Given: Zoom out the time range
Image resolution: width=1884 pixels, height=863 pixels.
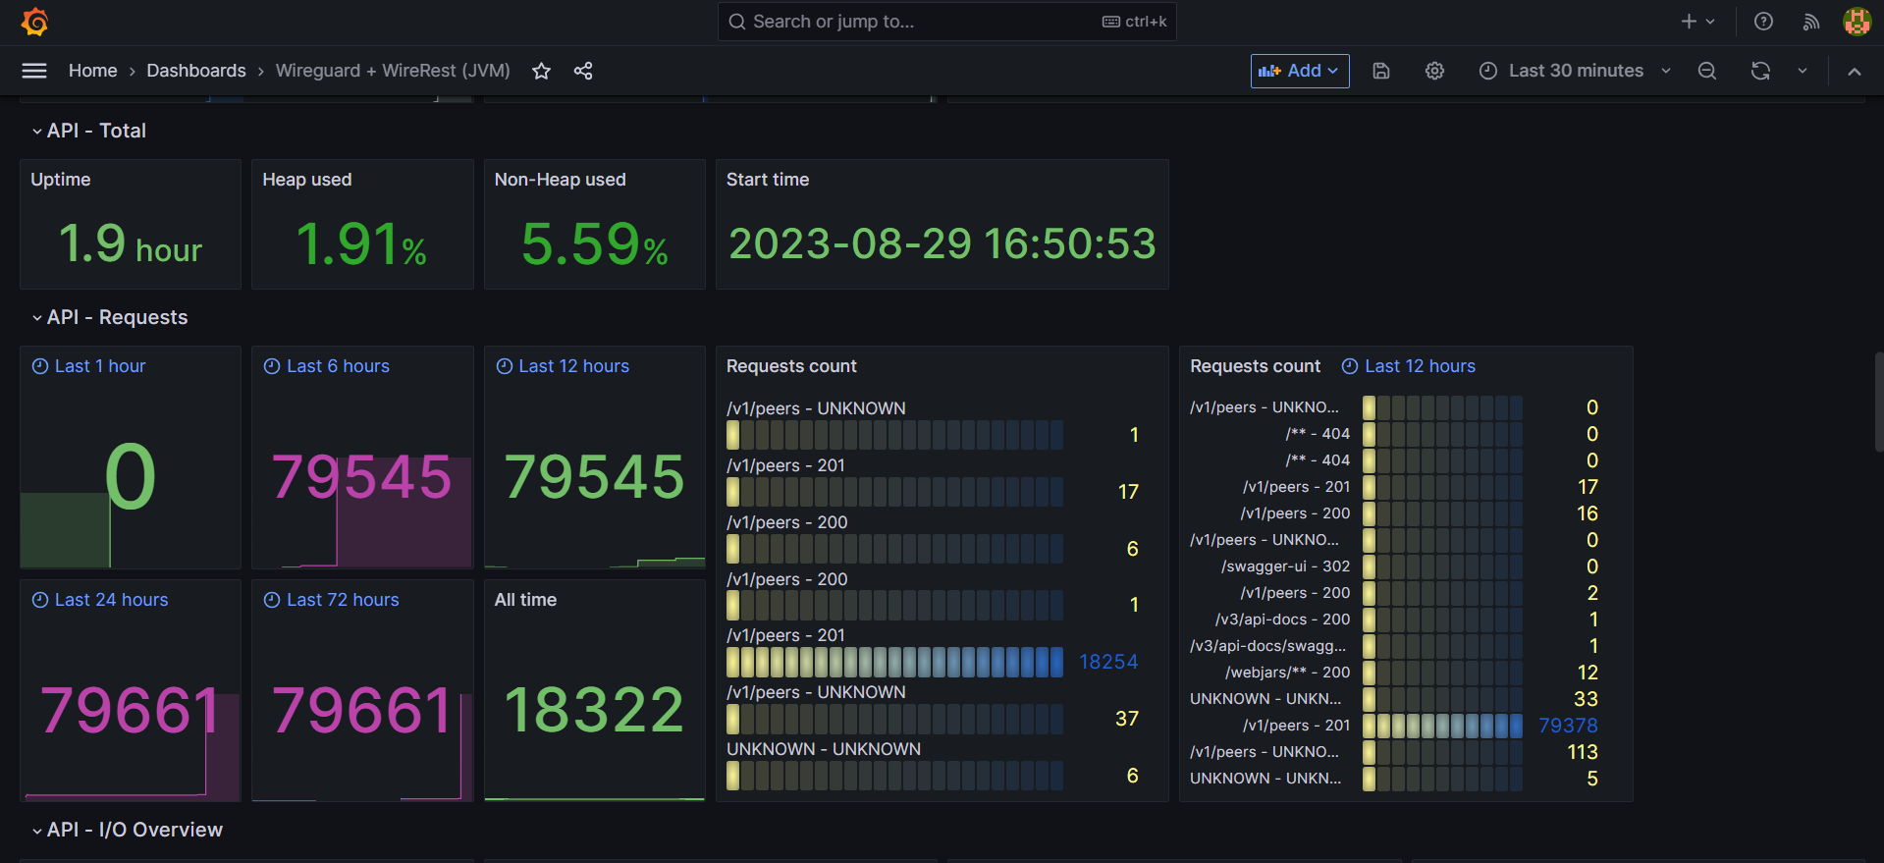Looking at the screenshot, I should [x=1707, y=71].
